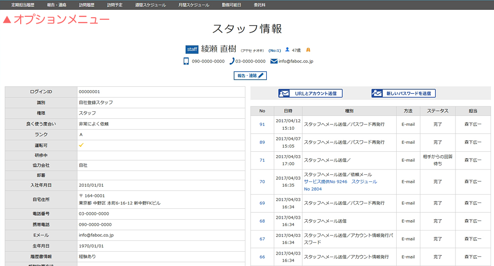Click the email envelope icon
This screenshot has width=494, height=266.
pos(274,61)
